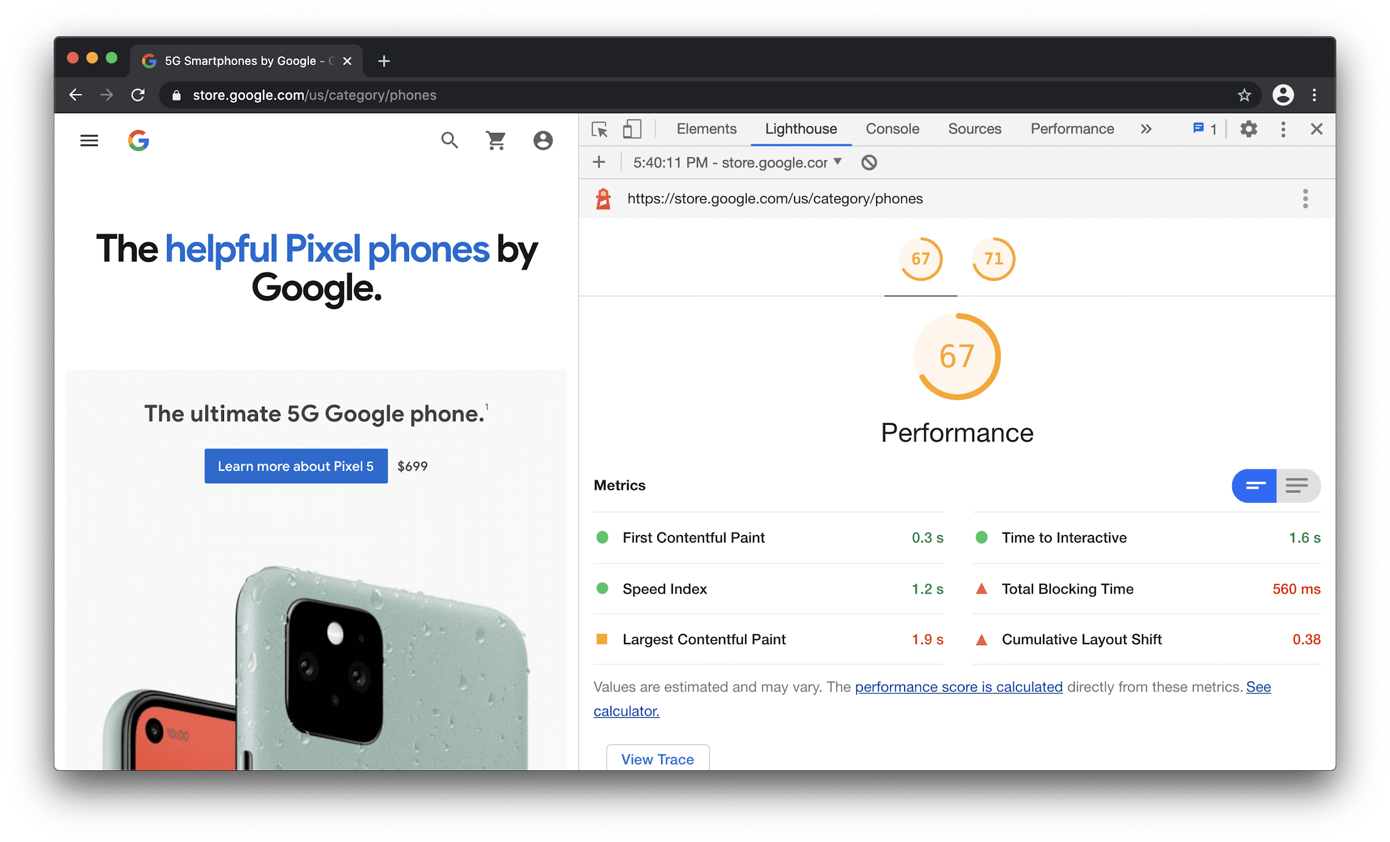Click the clear recording circle icon
The width and height of the screenshot is (1390, 842).
870,163
